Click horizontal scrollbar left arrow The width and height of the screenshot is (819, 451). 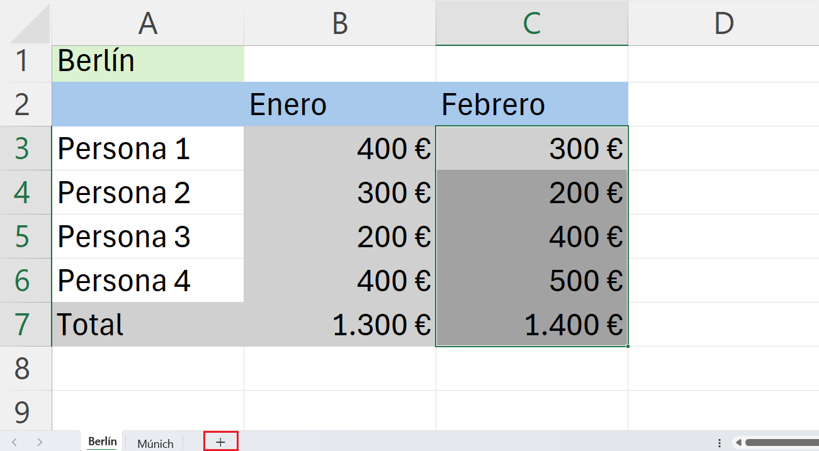pos(738,443)
